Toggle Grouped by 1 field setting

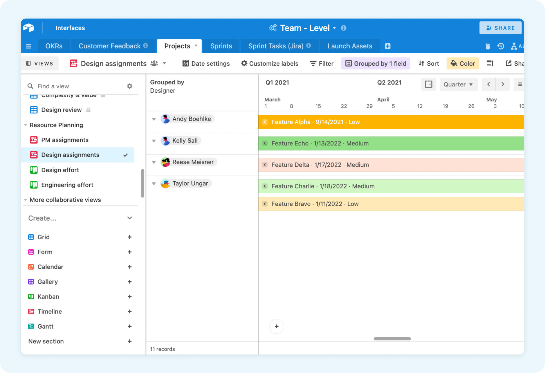pos(376,63)
